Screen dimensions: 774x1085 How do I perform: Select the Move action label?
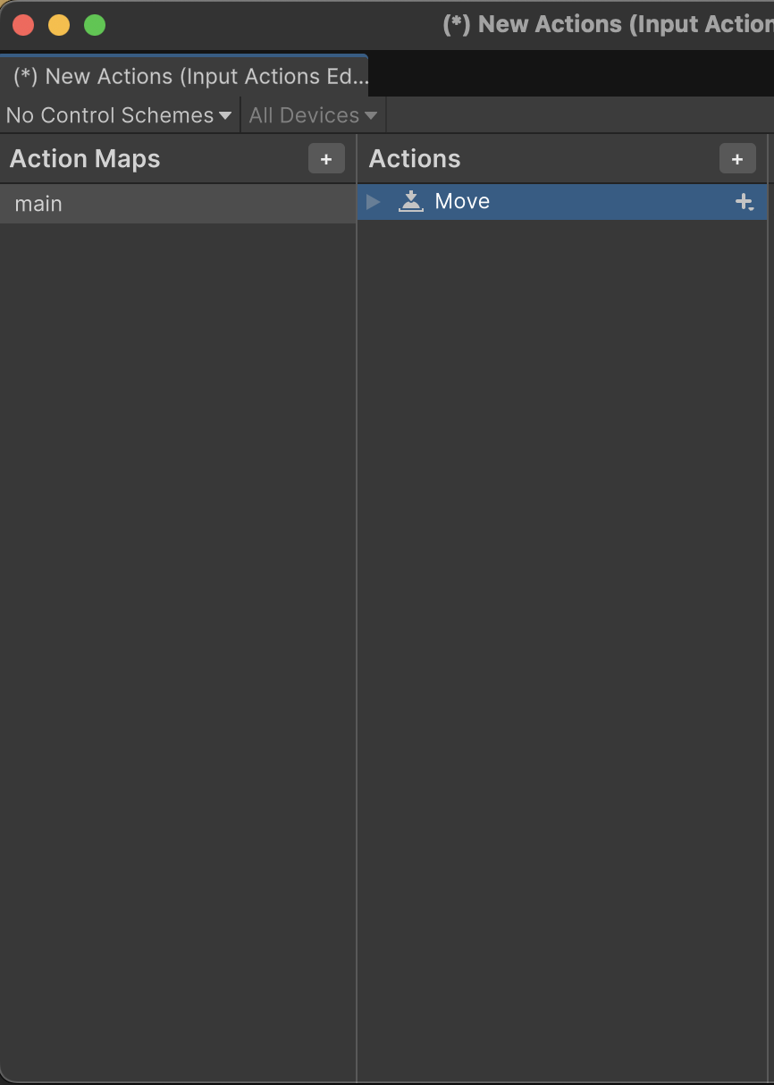(x=462, y=202)
